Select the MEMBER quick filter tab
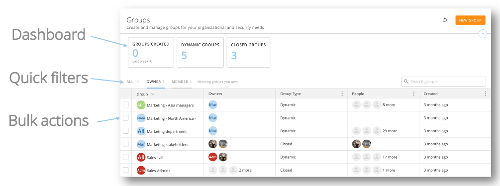The height and width of the screenshot is (186, 500). [182, 82]
